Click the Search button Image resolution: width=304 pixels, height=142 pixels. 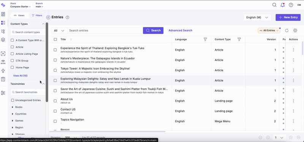(x=153, y=30)
